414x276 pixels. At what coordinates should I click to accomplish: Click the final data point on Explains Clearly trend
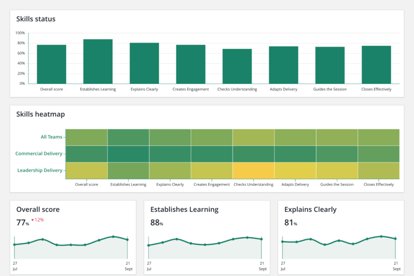click(x=395, y=239)
